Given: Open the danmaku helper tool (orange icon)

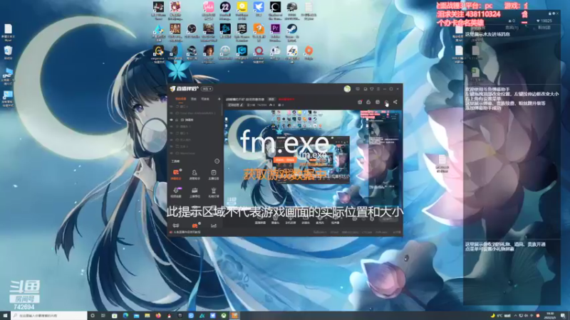Looking at the screenshot, I should pyautogui.click(x=176, y=174).
